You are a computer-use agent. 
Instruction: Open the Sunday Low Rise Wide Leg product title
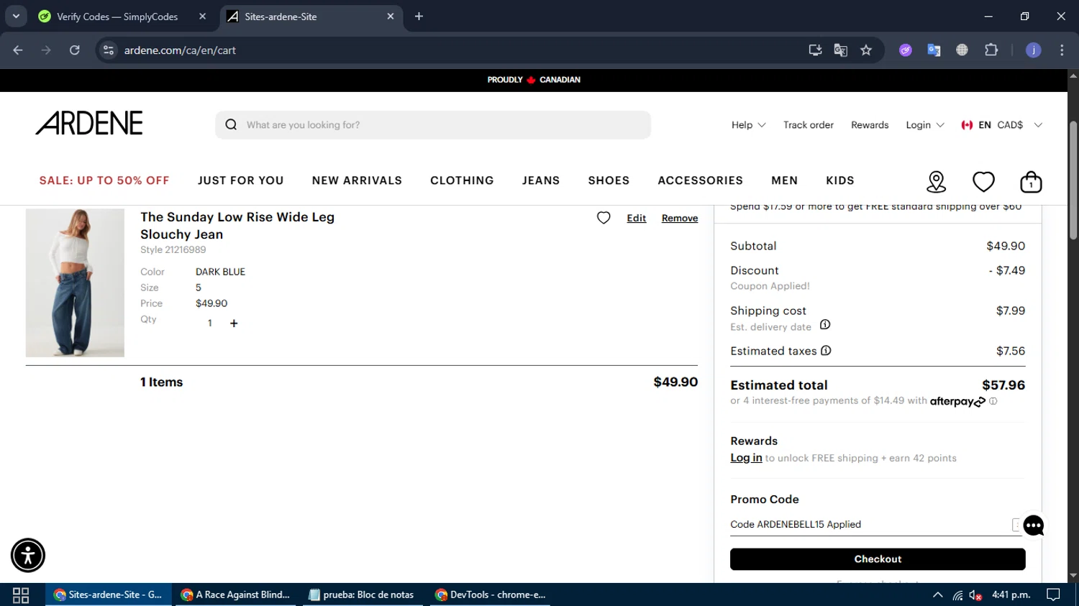tap(237, 226)
